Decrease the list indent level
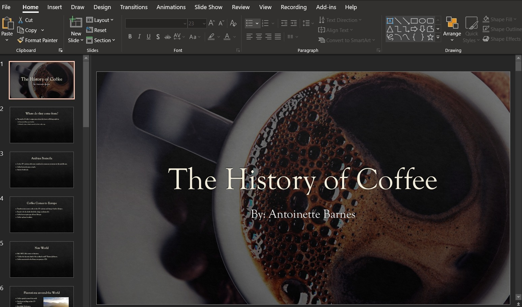Image resolution: width=522 pixels, height=307 pixels. click(x=284, y=23)
